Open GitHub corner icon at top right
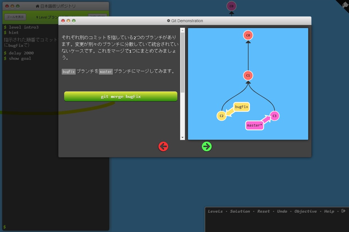Screen dimensions: 349x232 344,5
